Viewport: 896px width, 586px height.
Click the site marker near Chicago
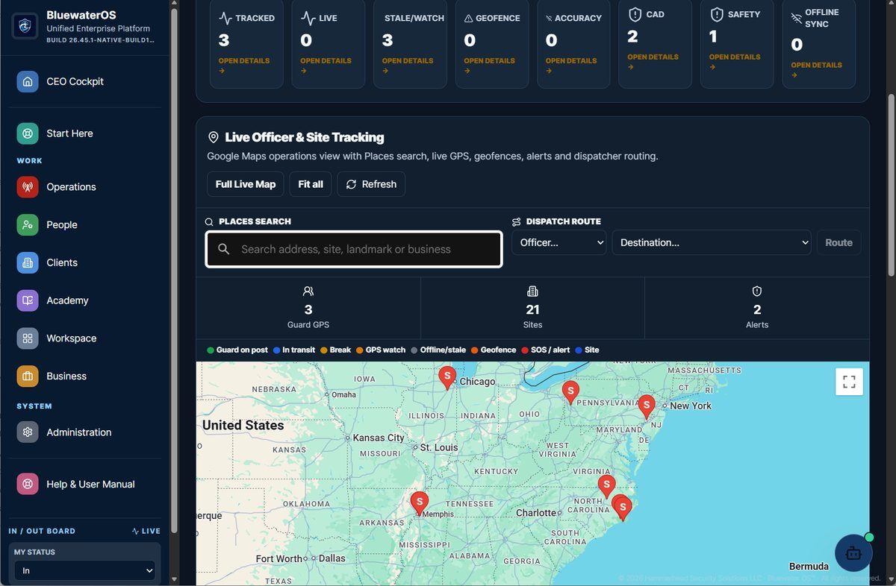click(x=447, y=378)
